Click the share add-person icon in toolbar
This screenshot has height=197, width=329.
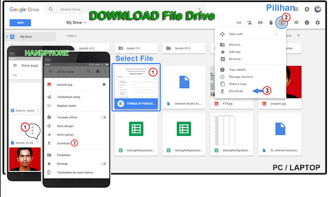tap(249, 23)
